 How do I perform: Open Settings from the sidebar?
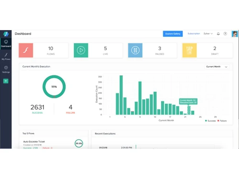coord(6,69)
